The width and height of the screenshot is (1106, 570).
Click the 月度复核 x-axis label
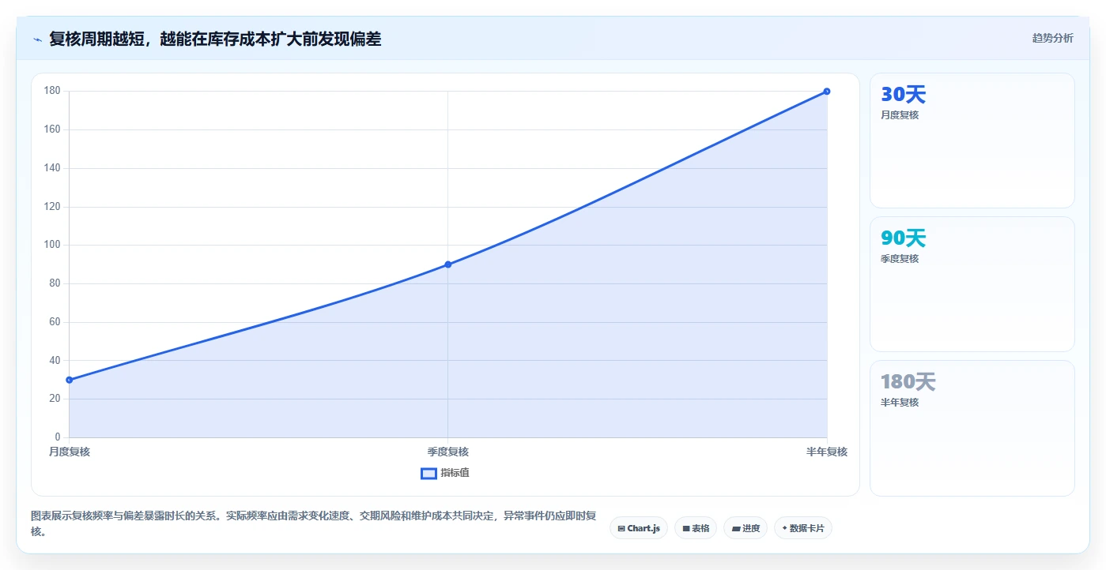[x=70, y=452]
